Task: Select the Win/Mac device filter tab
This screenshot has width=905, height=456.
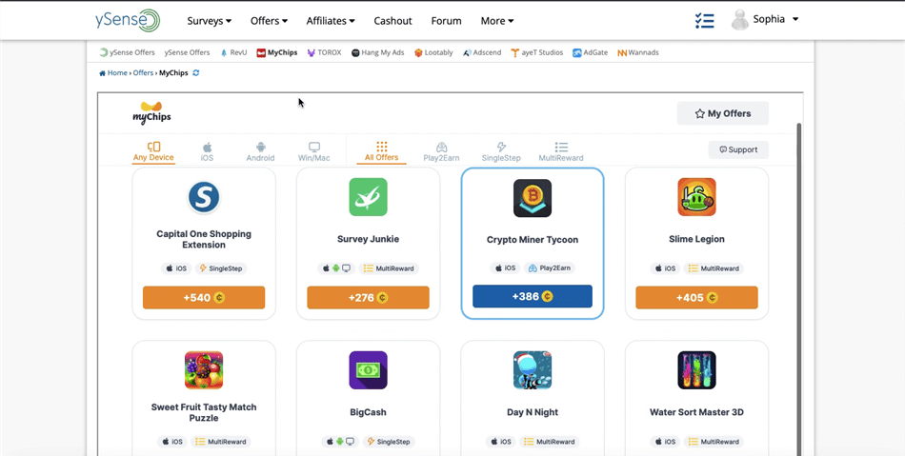Action: pyautogui.click(x=314, y=151)
